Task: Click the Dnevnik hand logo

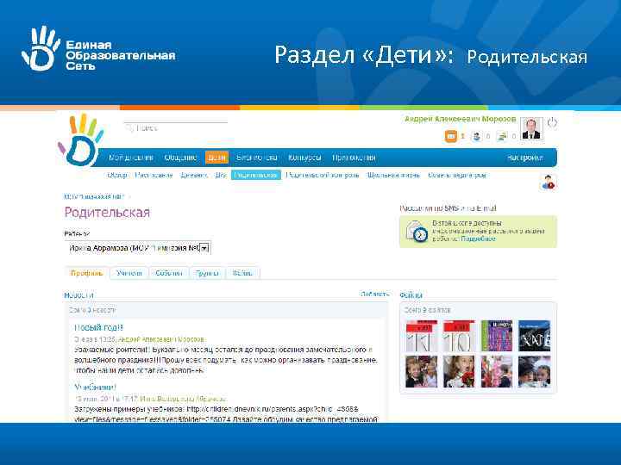Action: [x=80, y=140]
